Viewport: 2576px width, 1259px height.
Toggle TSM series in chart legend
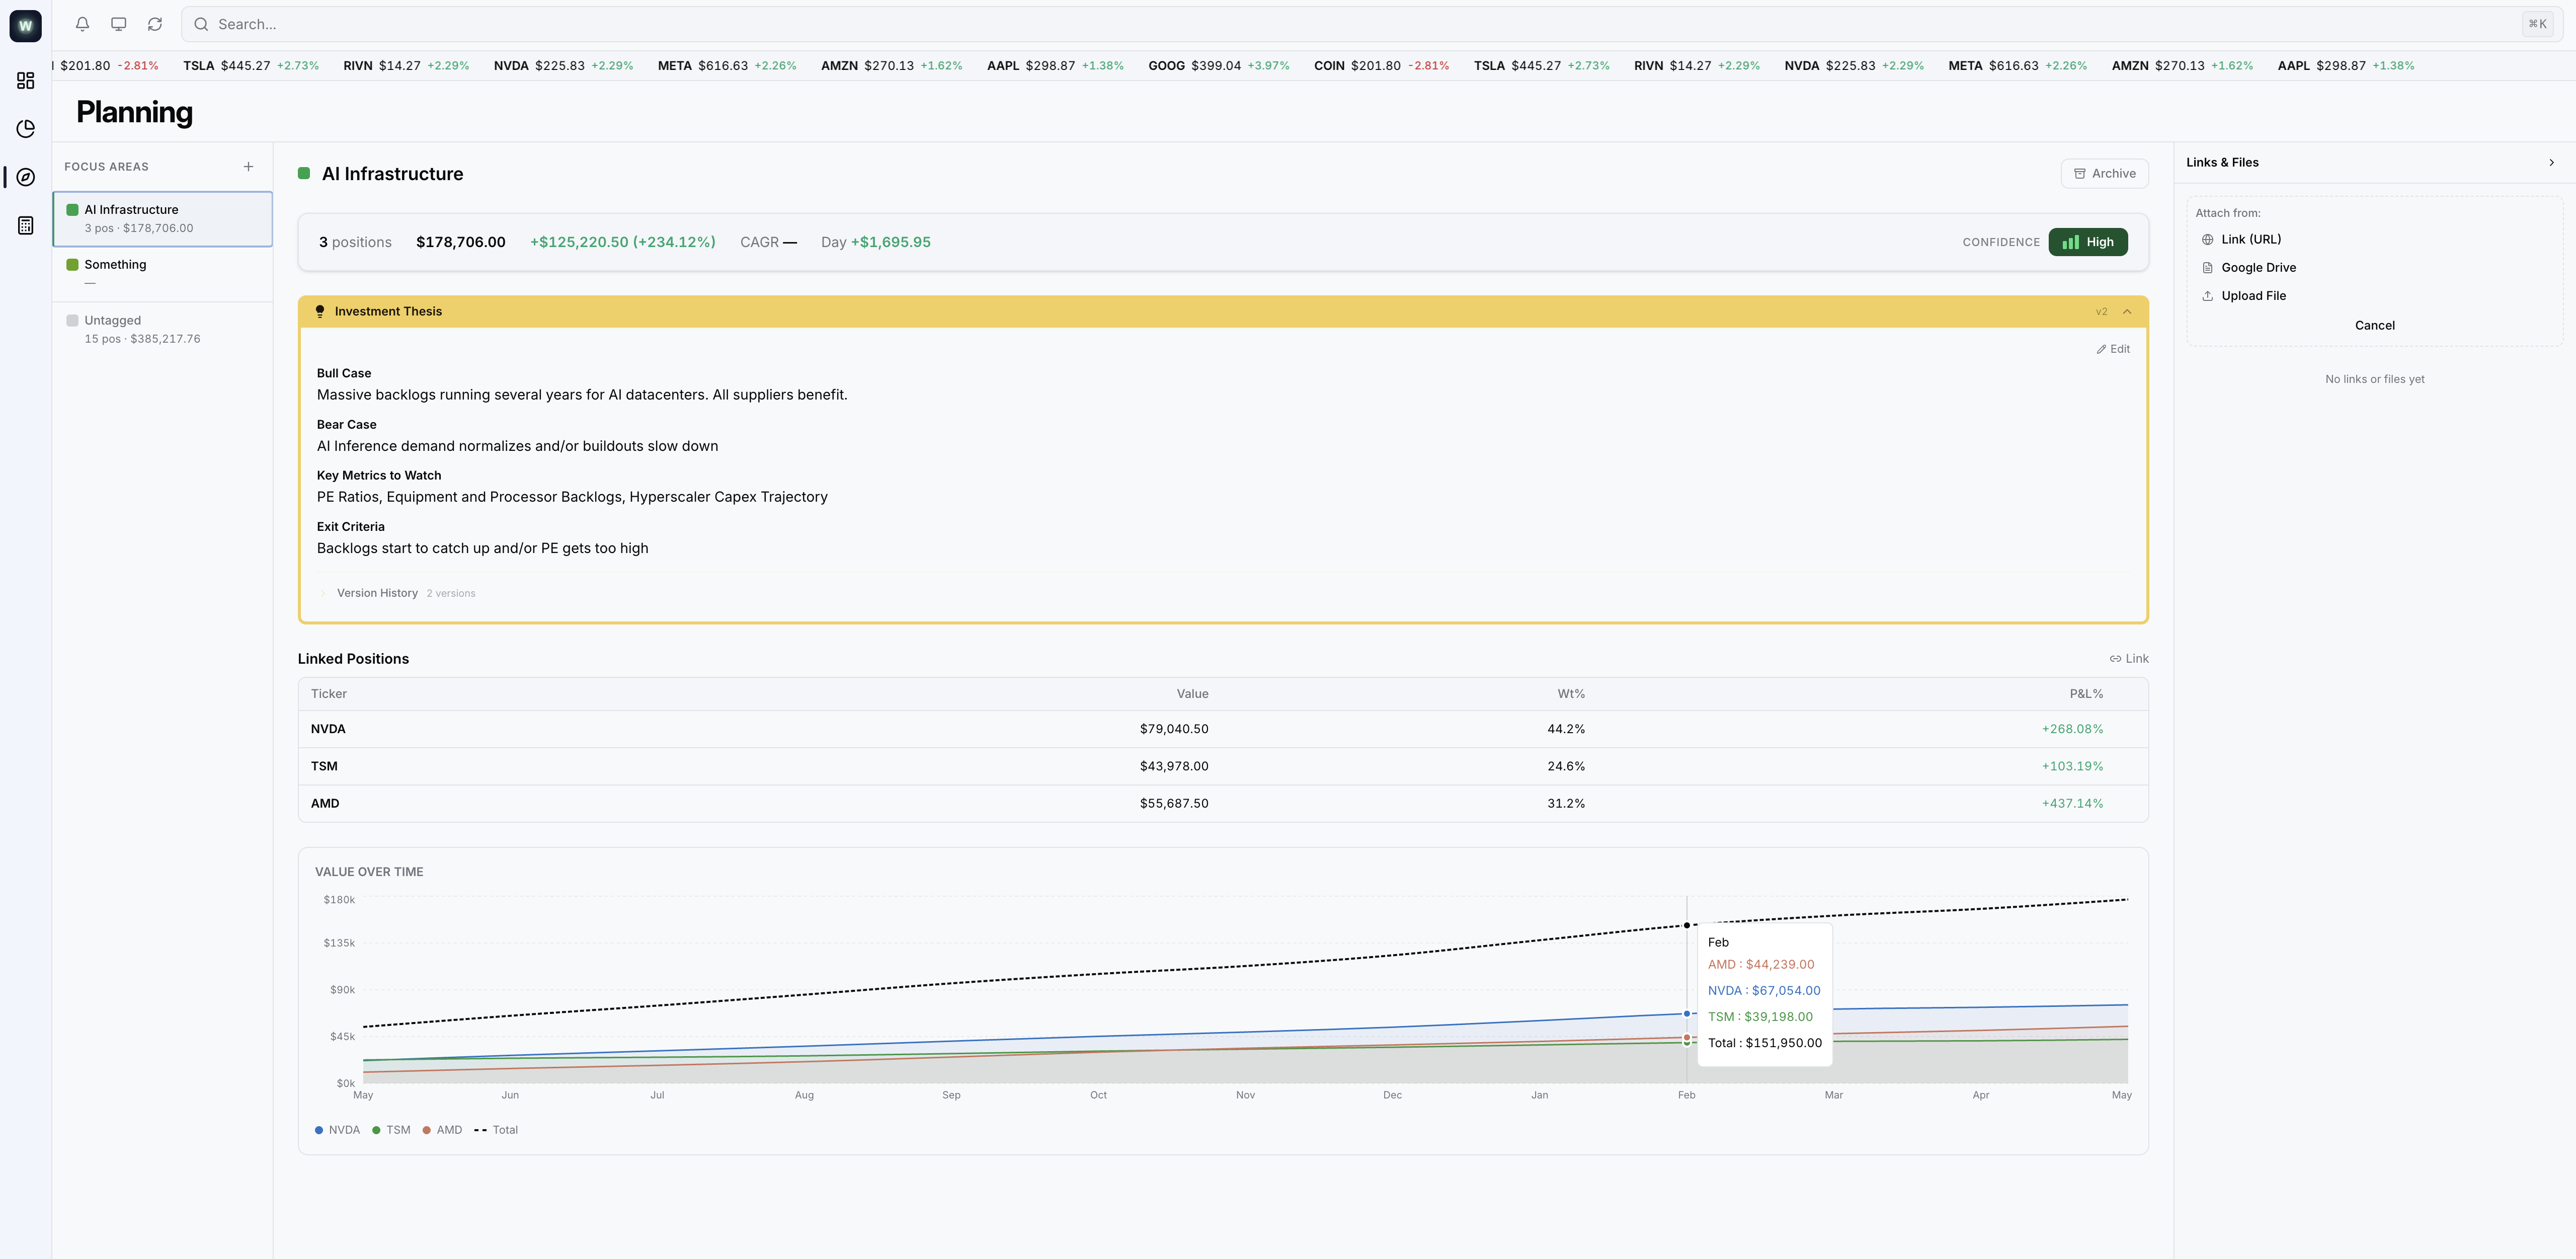pos(391,1130)
